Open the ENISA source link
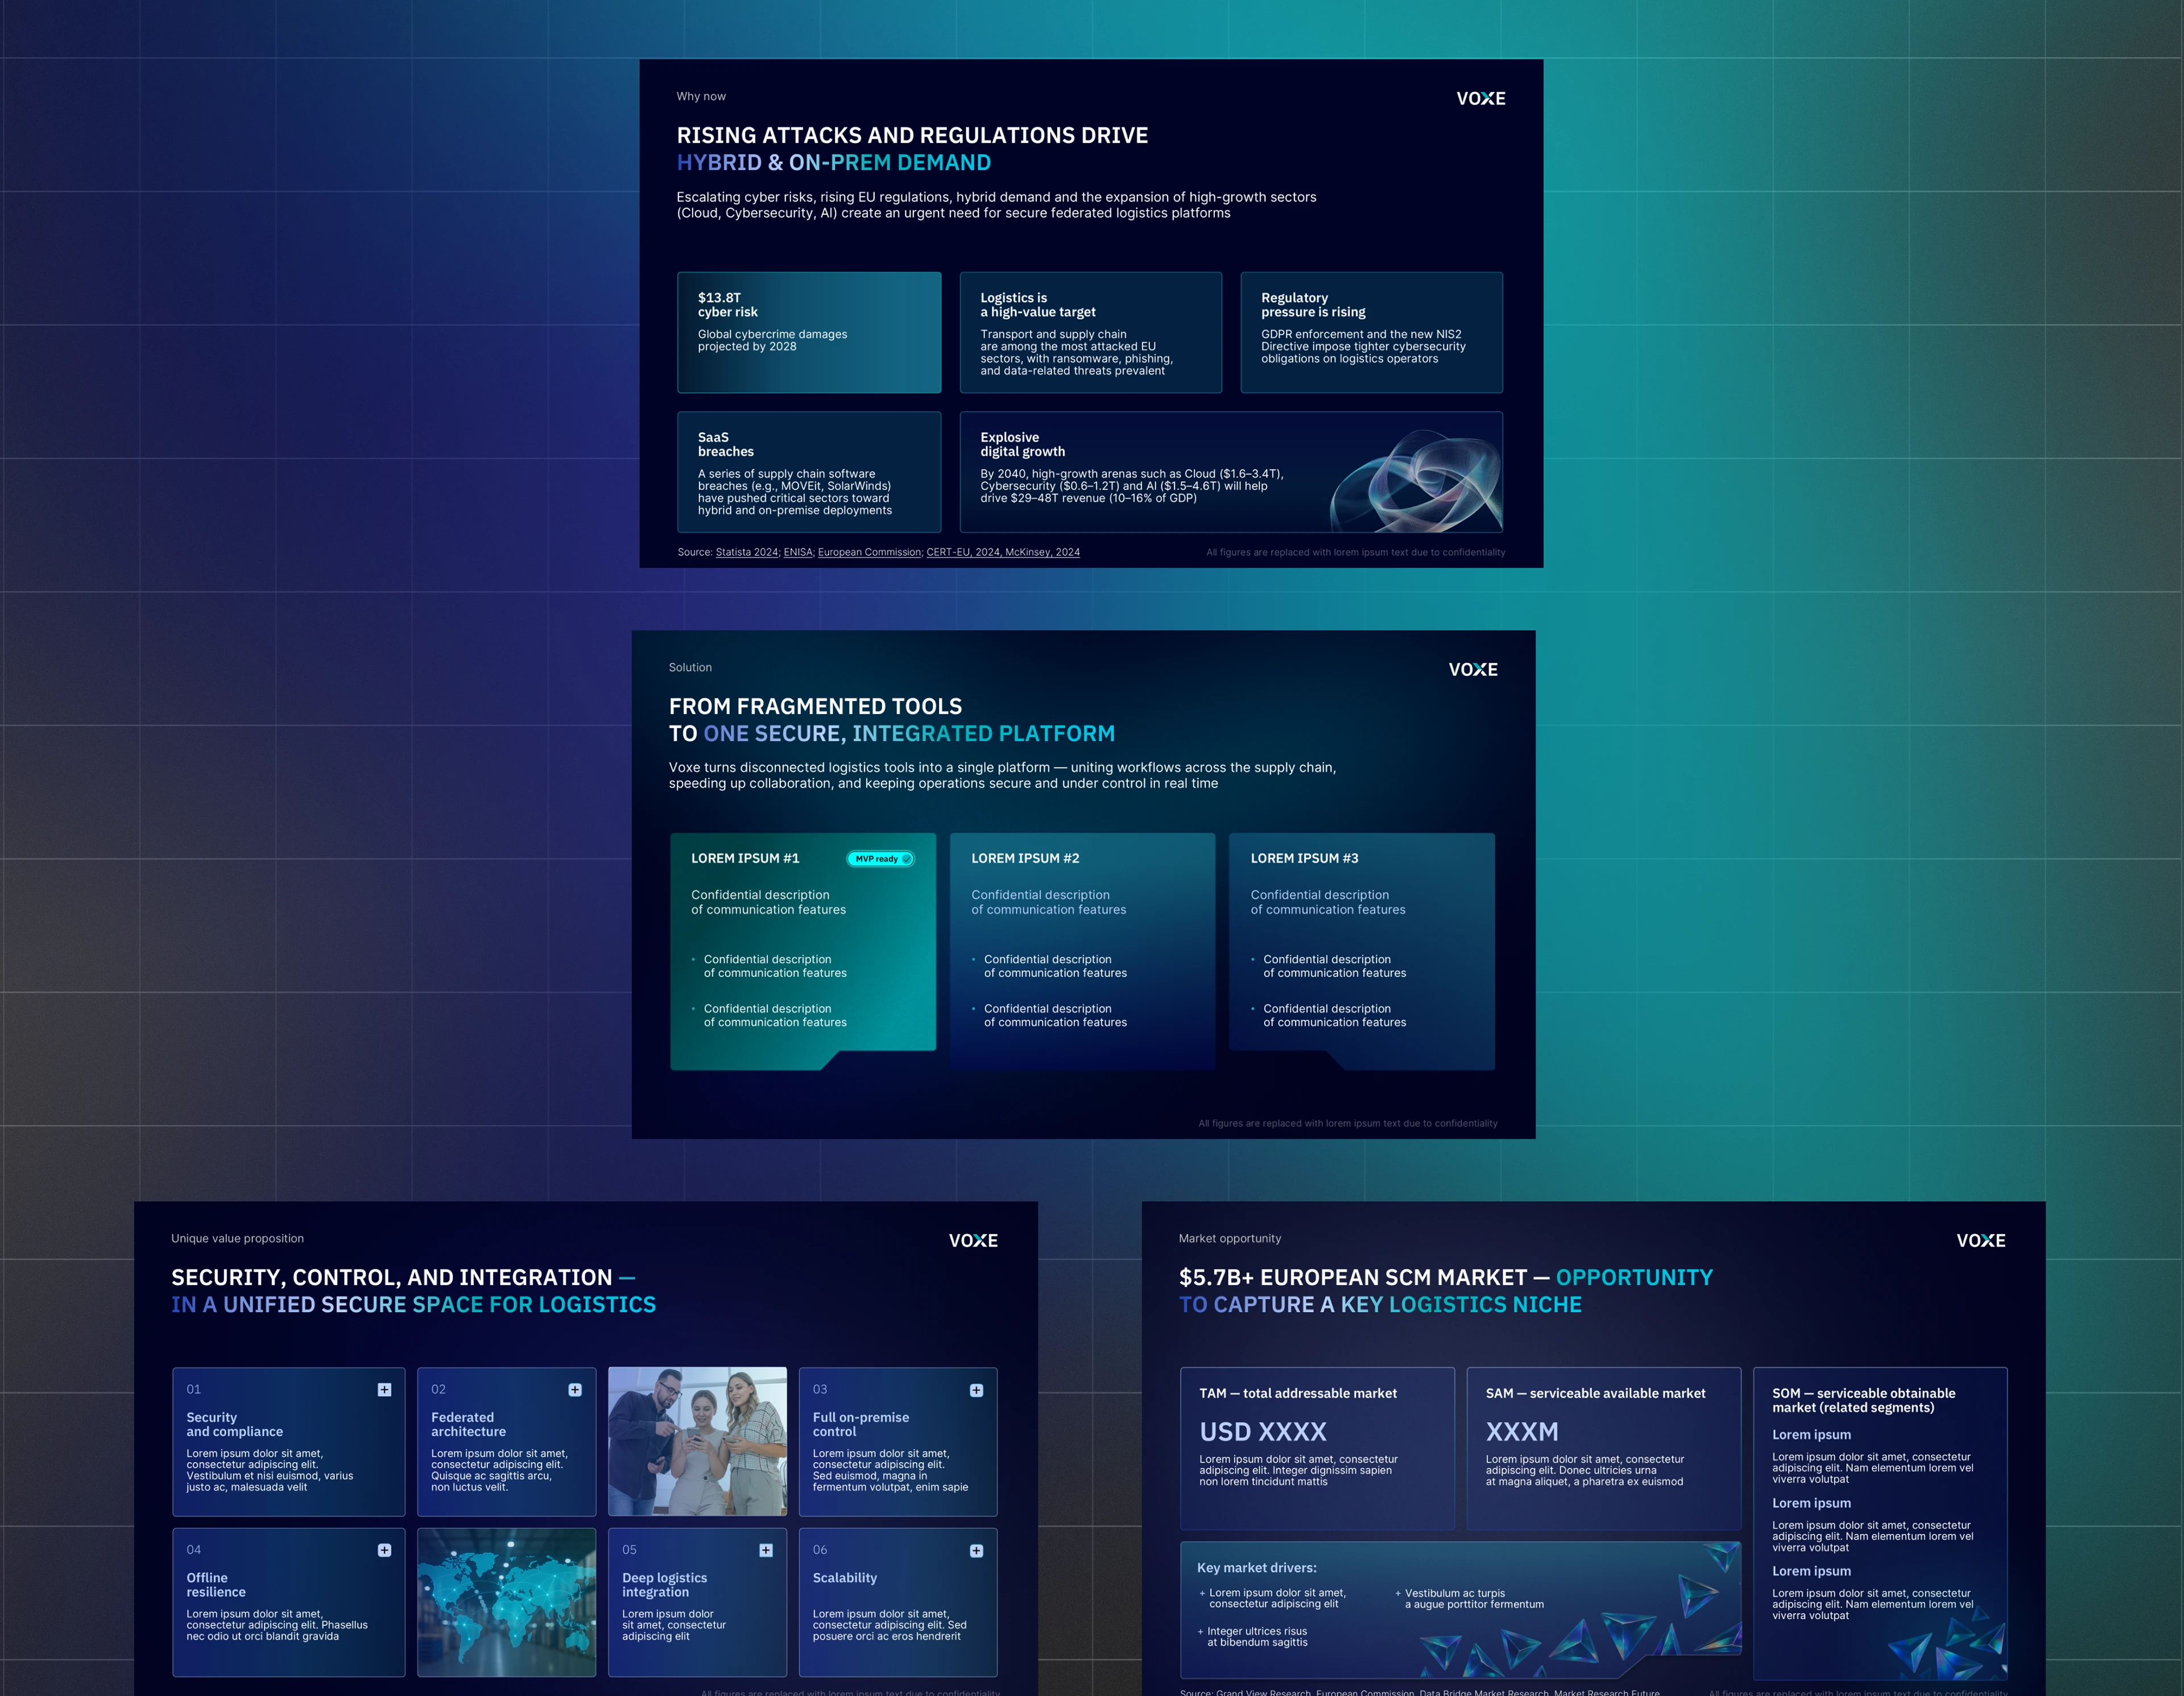The image size is (2184, 1696). 797,552
